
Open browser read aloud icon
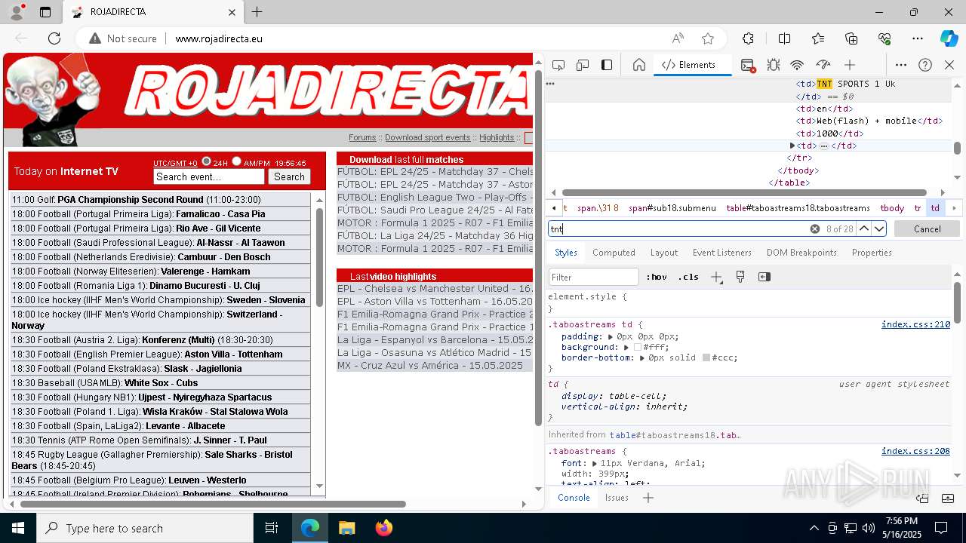point(678,38)
